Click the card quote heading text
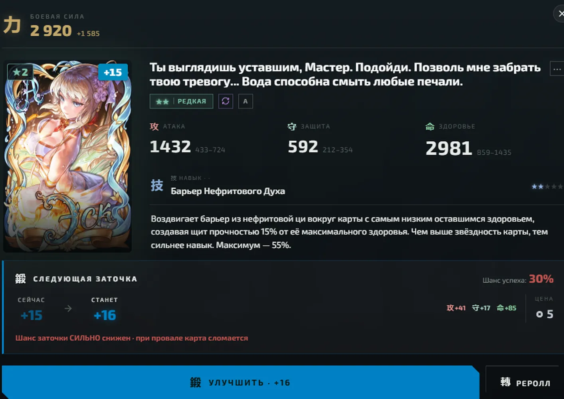Screen dimensions: 564x399 tap(345, 74)
